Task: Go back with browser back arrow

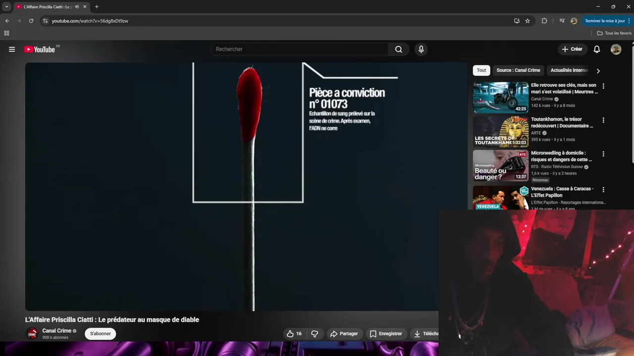Action: point(7,21)
